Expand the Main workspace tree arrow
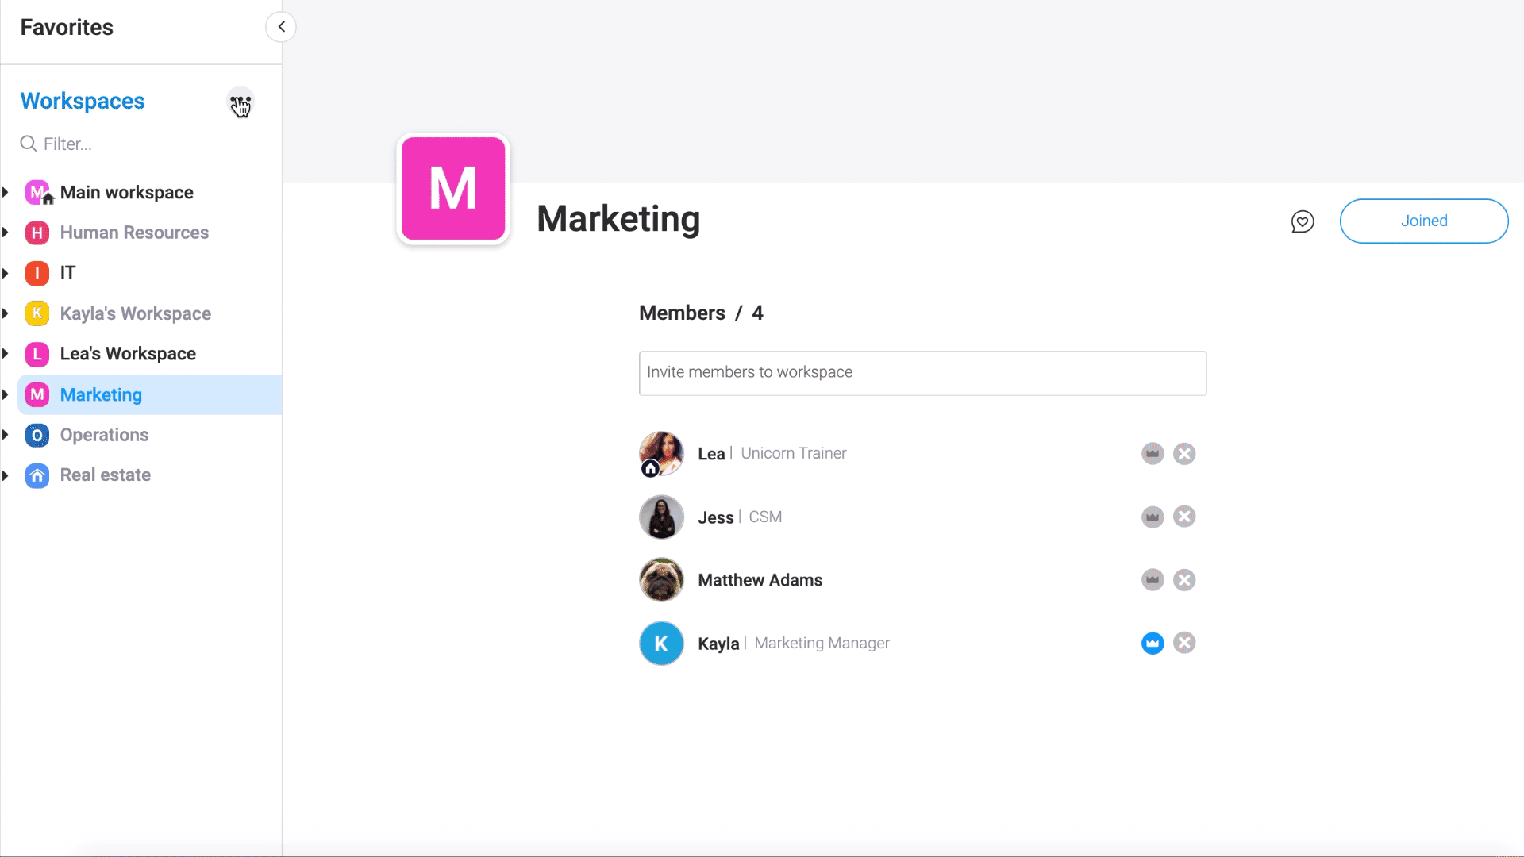The image size is (1524, 857). (x=6, y=192)
